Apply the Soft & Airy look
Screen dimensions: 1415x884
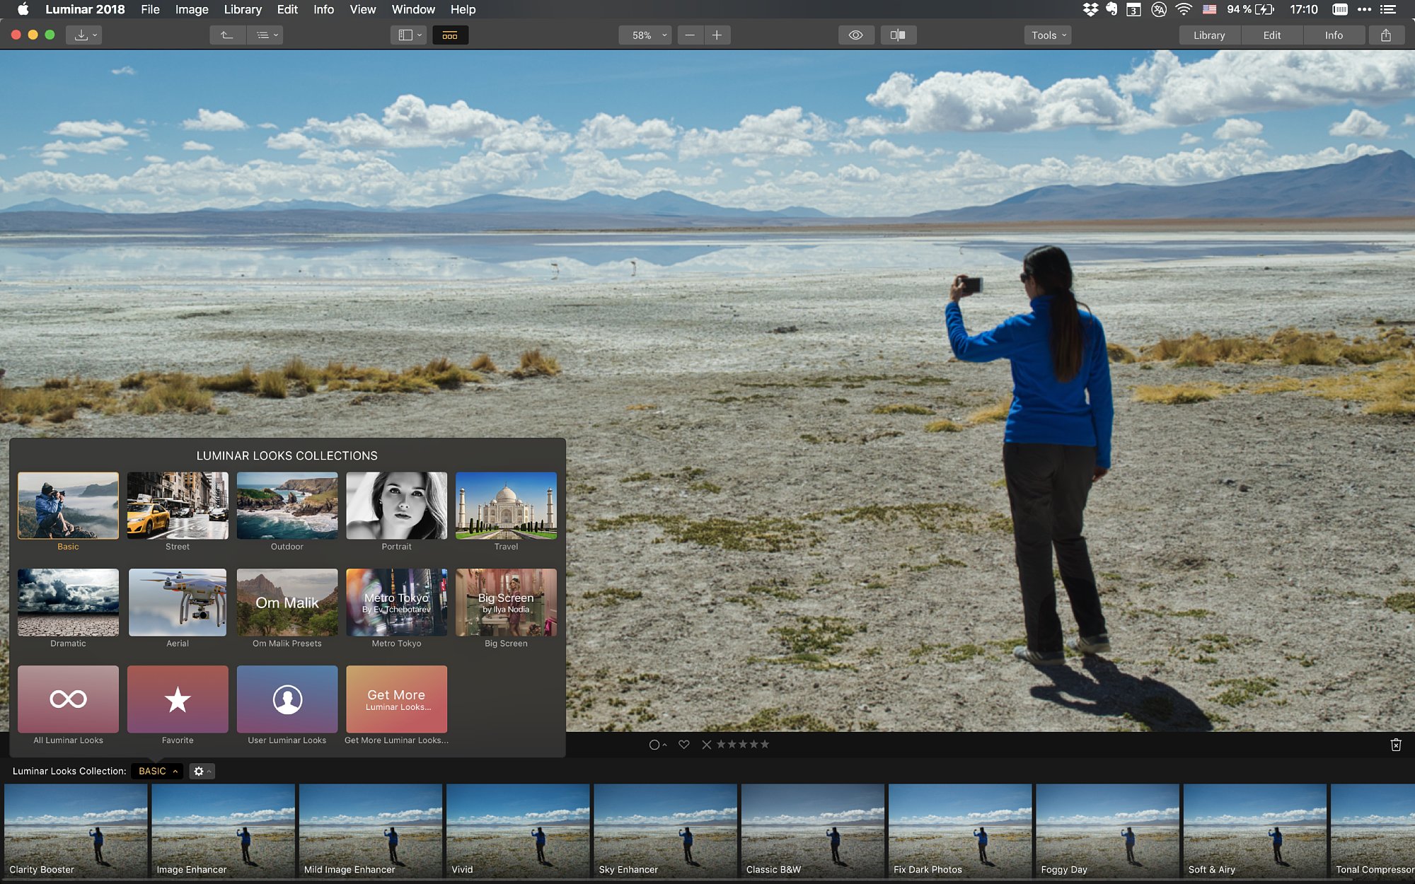(x=1255, y=831)
